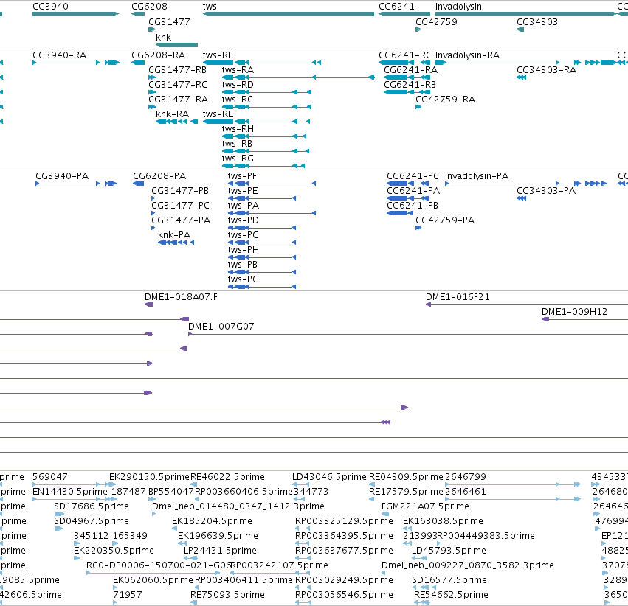The width and height of the screenshot is (628, 606).
Task: Click the CG42759 gene label
Action: pos(436,21)
